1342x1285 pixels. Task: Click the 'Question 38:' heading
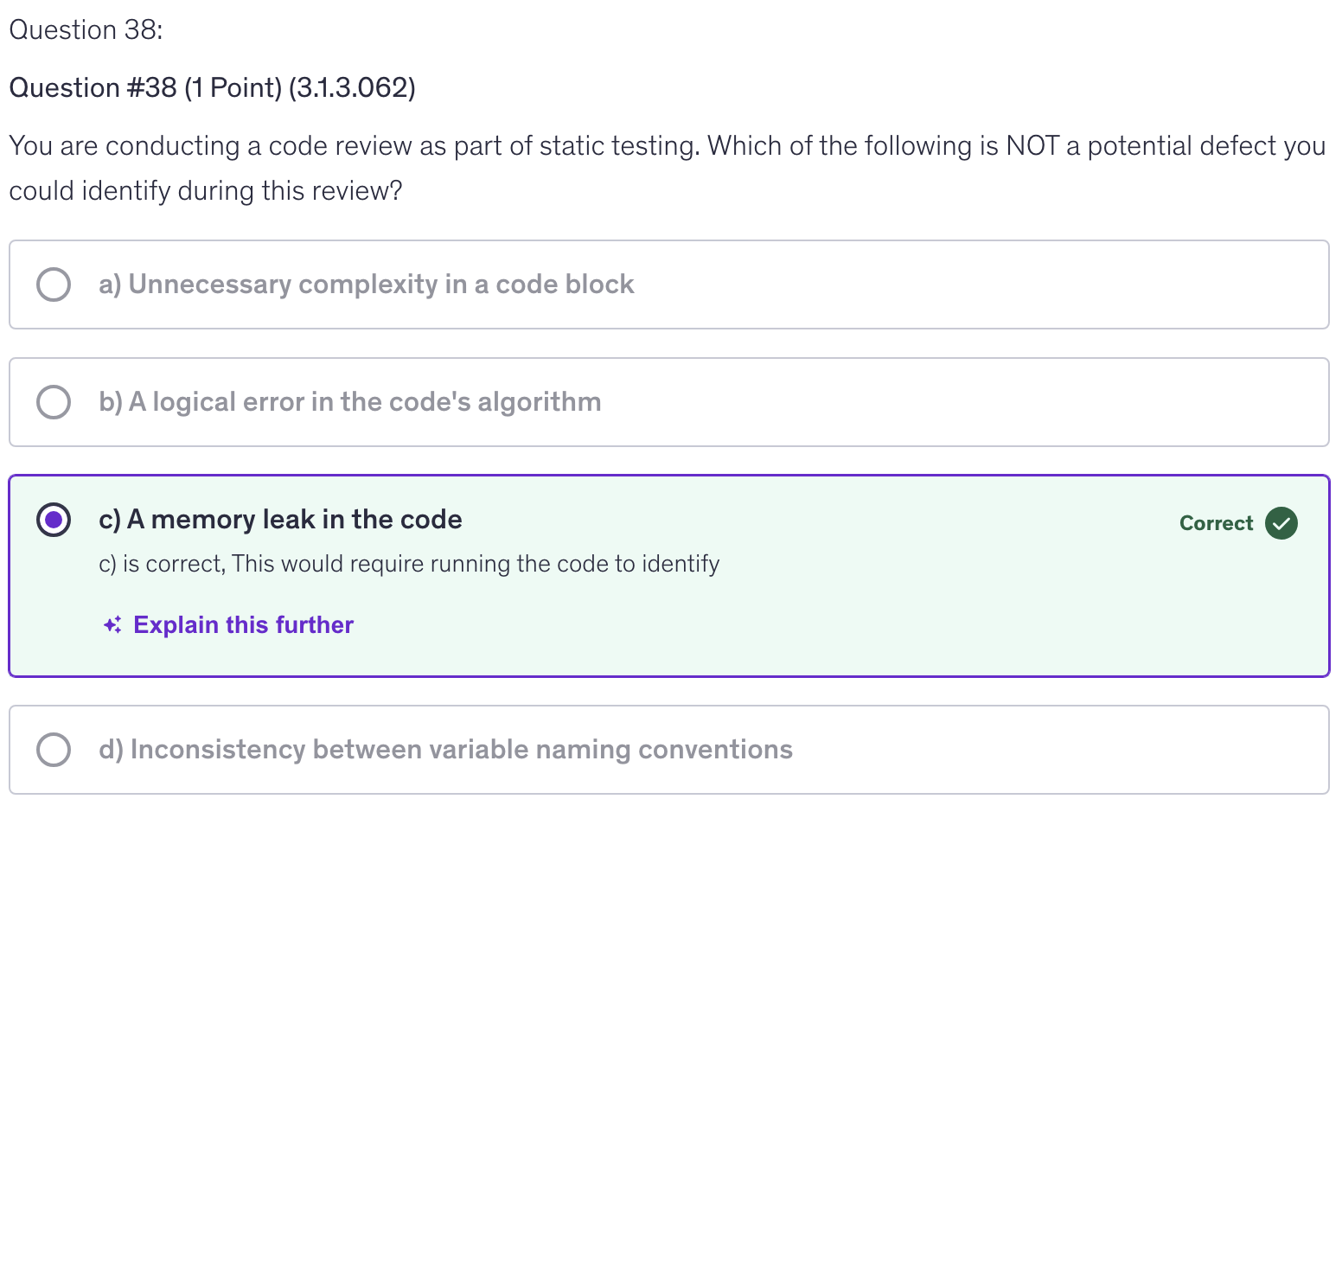coord(86,30)
